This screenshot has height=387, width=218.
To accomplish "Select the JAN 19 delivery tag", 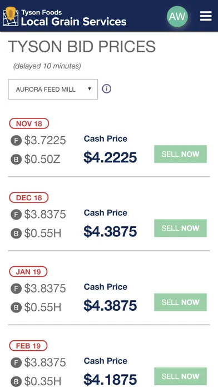I will click(x=28, y=271).
